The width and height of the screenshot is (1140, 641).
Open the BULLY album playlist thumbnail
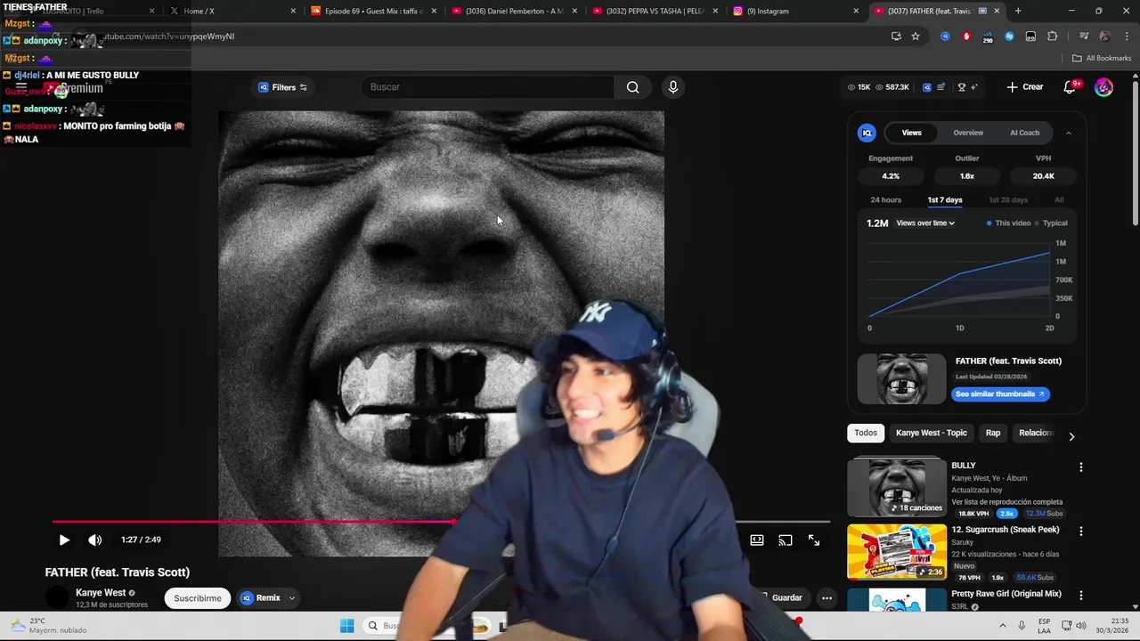[897, 487]
